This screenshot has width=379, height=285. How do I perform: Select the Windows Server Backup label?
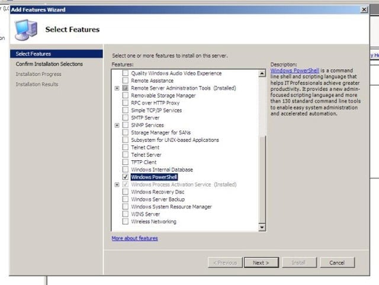(x=158, y=199)
